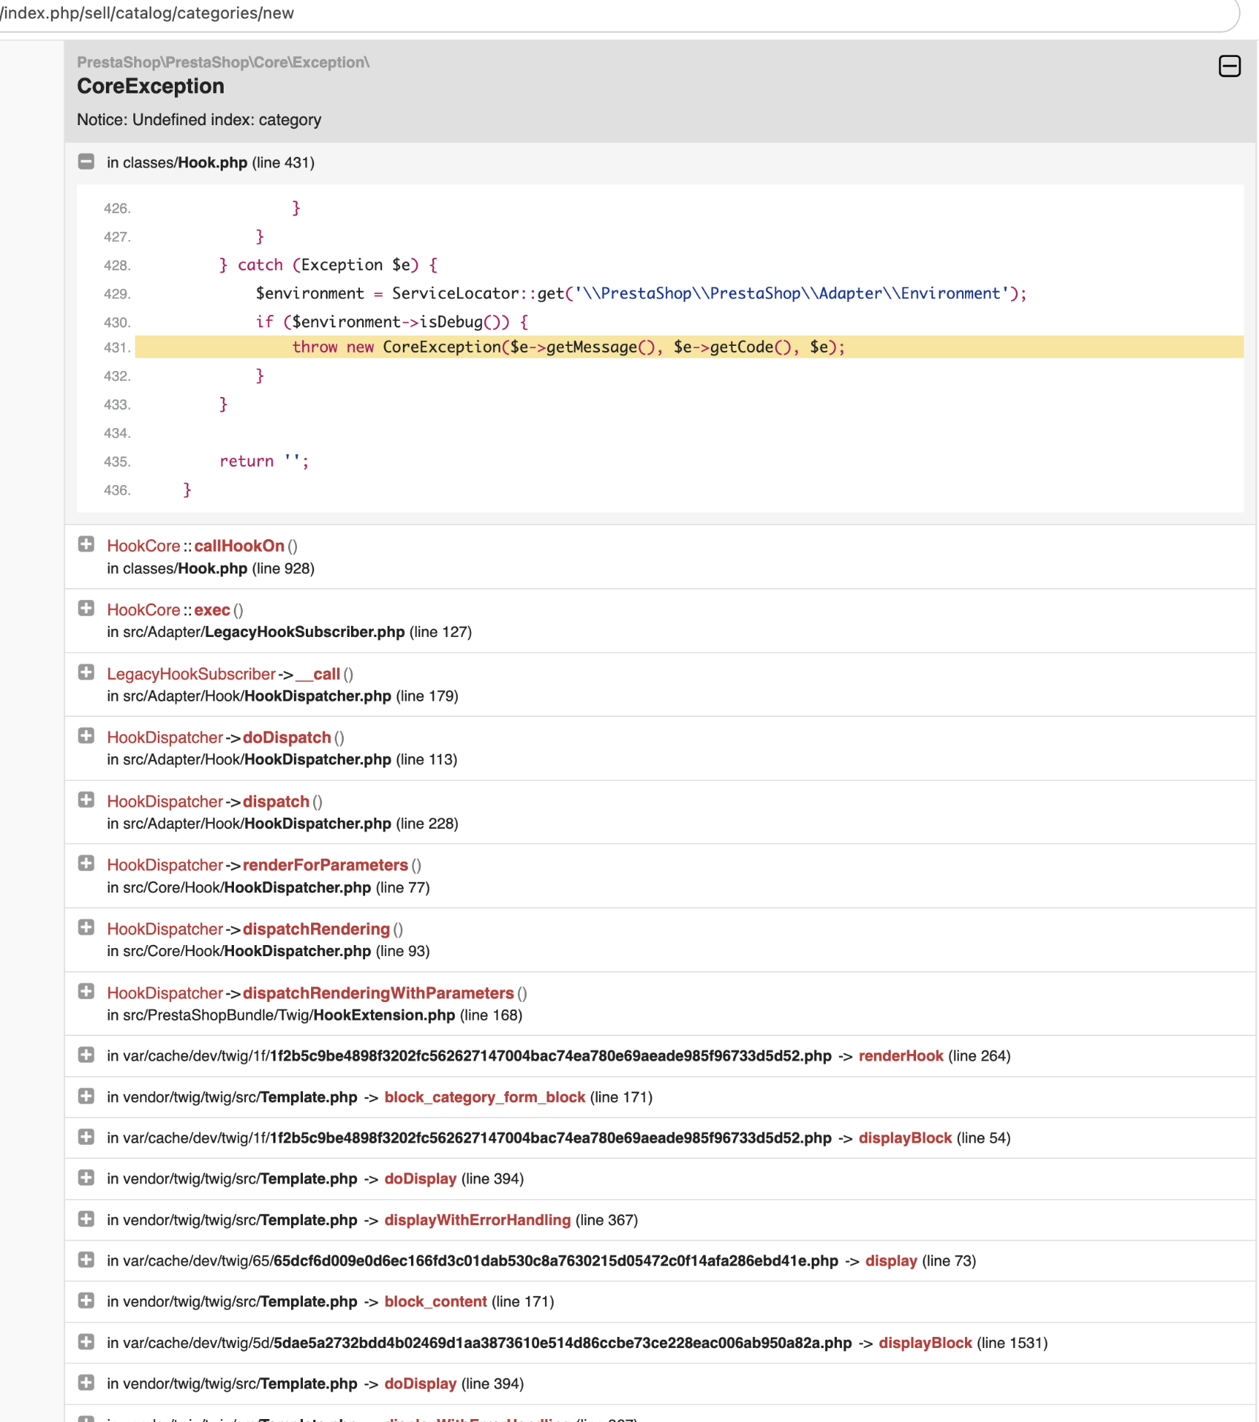Click the callHookOn method link

[239, 546]
